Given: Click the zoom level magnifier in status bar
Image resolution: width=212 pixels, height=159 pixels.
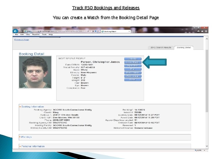Looking at the screenshot, I should [x=196, y=150].
